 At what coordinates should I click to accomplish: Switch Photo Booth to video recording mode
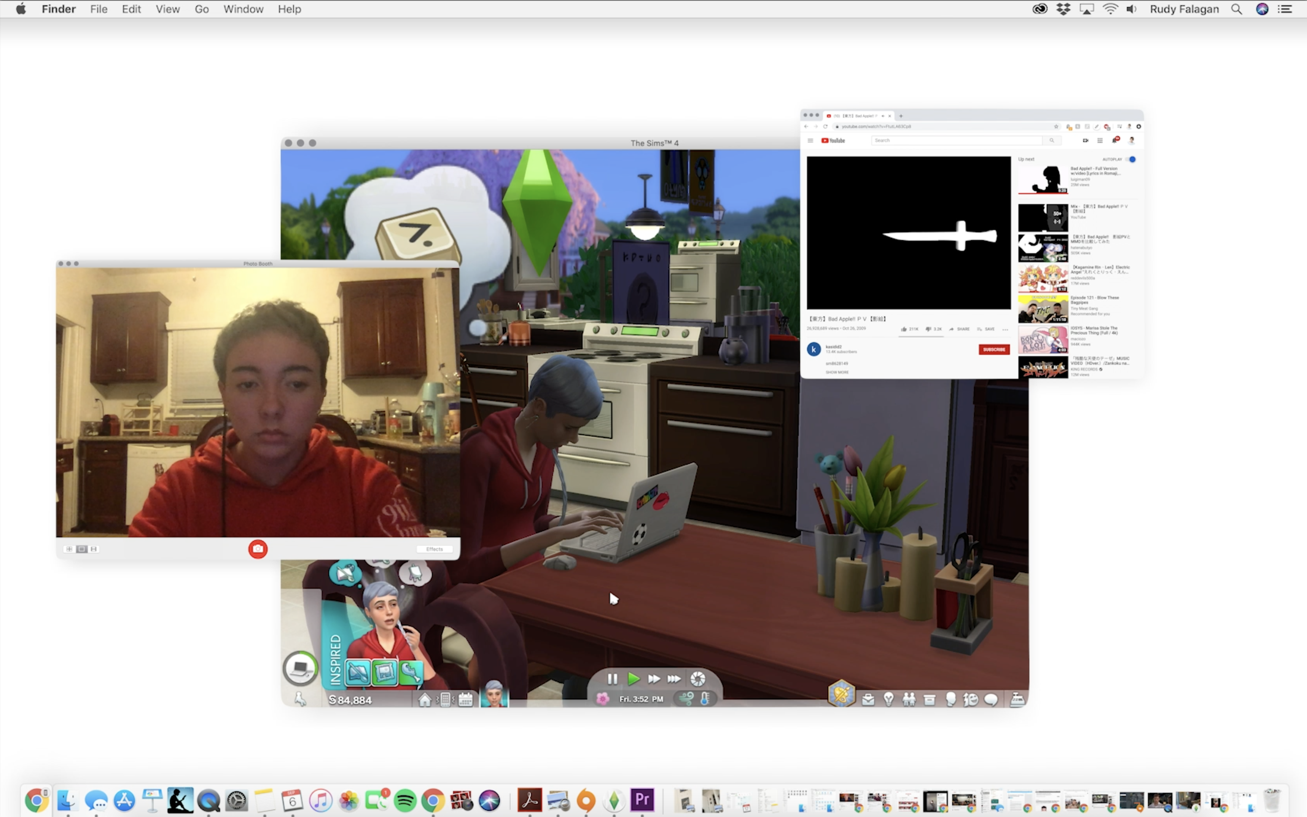click(x=94, y=549)
